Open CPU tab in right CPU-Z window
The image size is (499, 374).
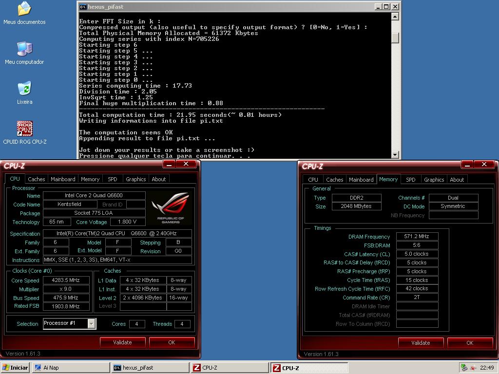click(313, 180)
